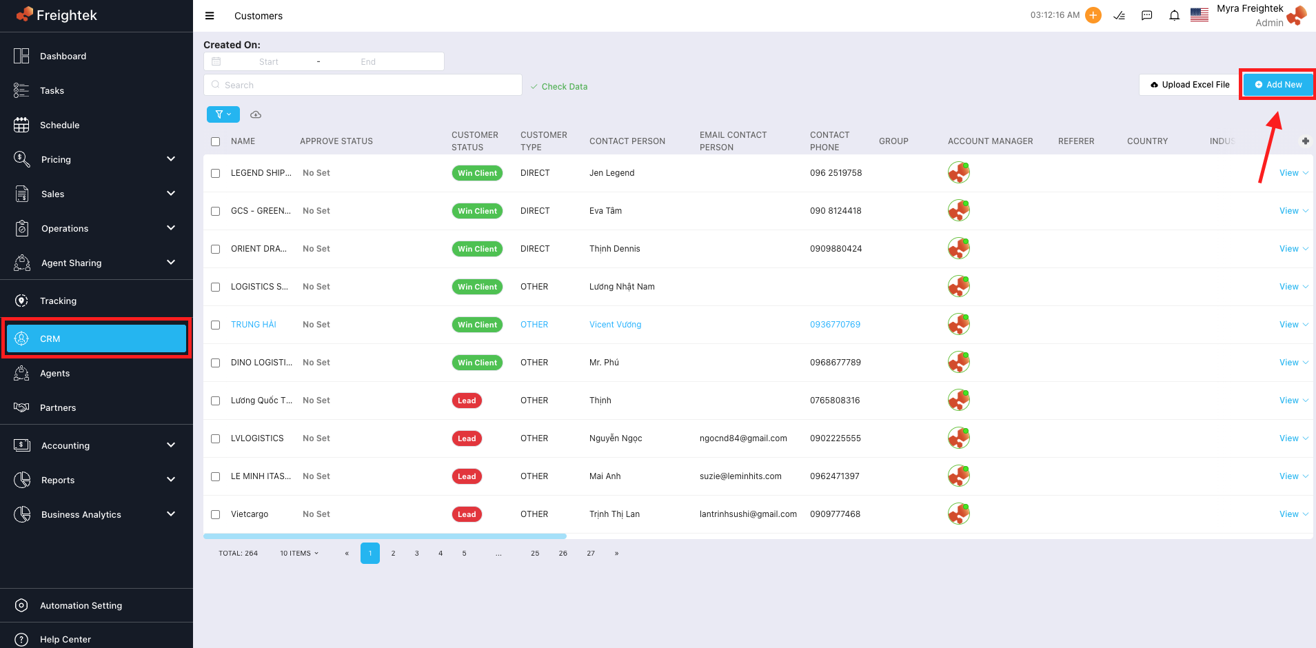Open the TRUNG HẢI customer name
Viewport: 1316px width, 648px height.
254,325
